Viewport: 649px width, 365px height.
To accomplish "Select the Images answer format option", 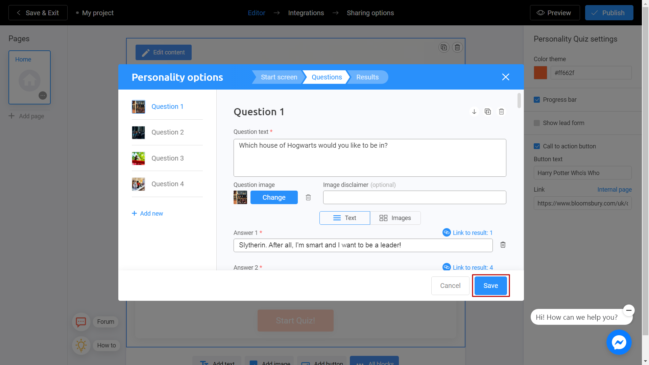I will (x=395, y=218).
